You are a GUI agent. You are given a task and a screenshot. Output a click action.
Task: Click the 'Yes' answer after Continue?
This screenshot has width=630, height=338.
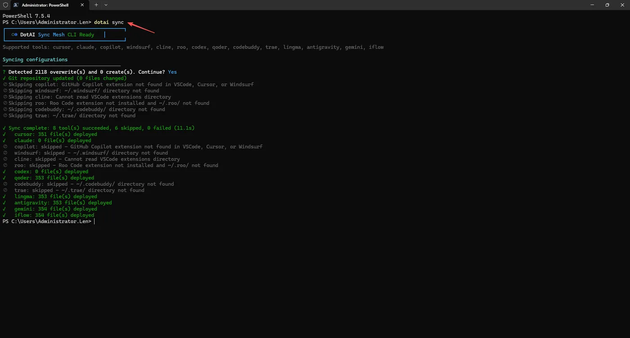[172, 72]
